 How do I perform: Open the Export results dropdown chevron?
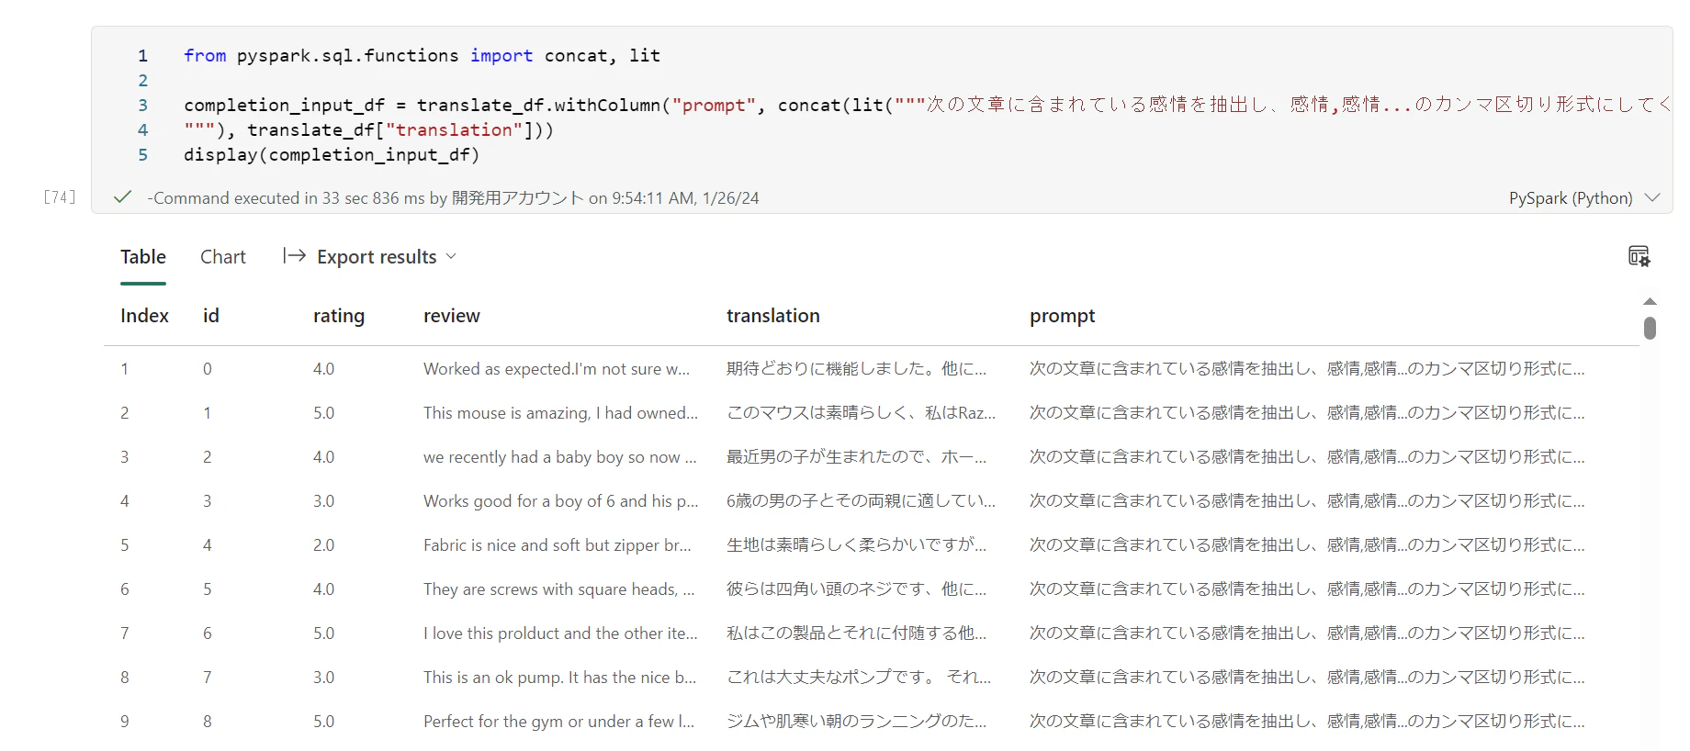pyautogui.click(x=451, y=256)
